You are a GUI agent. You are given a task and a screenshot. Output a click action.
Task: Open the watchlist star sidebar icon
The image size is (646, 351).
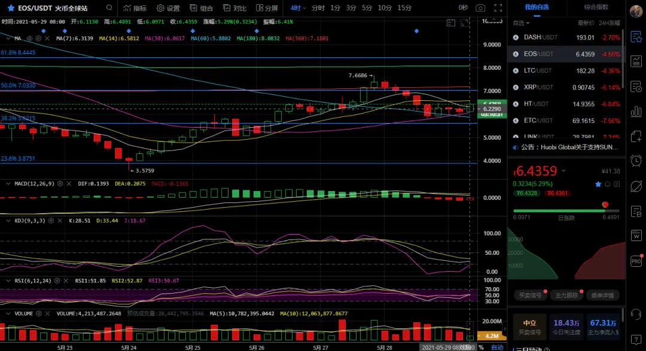point(636,37)
